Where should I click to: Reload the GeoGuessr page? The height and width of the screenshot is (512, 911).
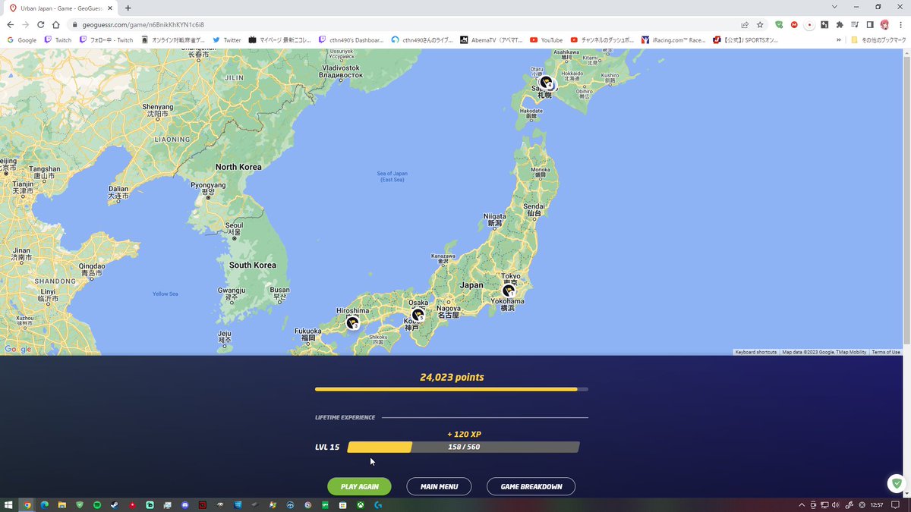pyautogui.click(x=40, y=24)
